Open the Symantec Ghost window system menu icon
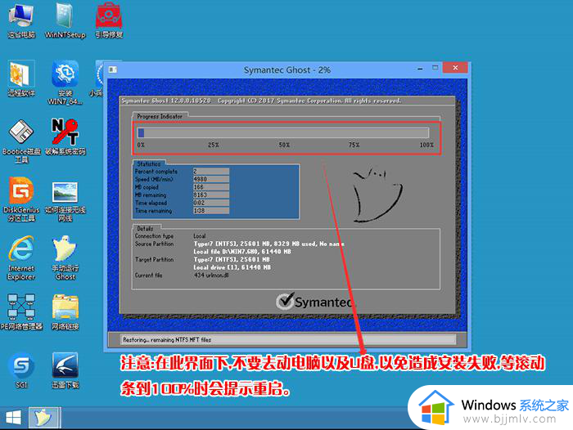This screenshot has height=430, width=573. click(x=113, y=69)
